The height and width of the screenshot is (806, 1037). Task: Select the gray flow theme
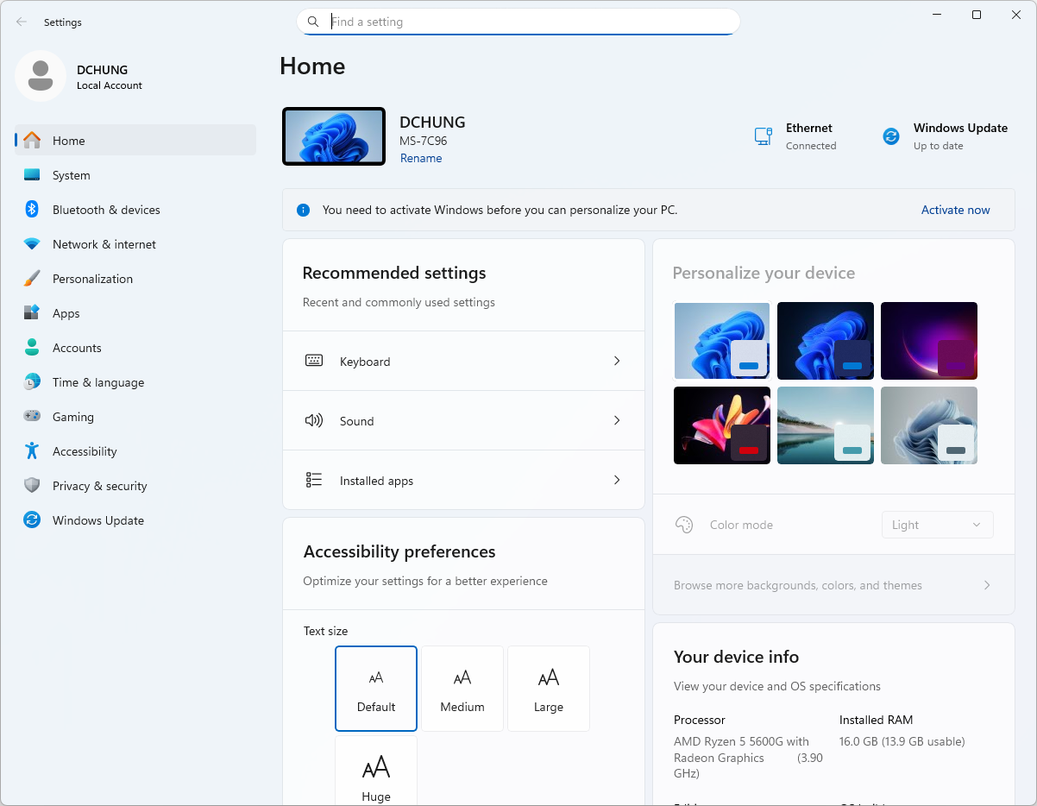click(x=929, y=425)
